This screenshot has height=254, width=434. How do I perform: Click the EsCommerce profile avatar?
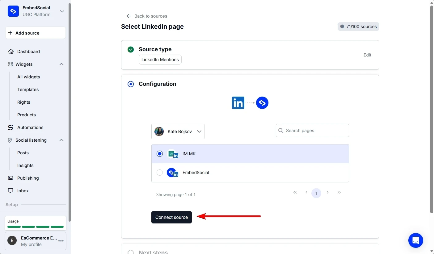click(x=12, y=241)
